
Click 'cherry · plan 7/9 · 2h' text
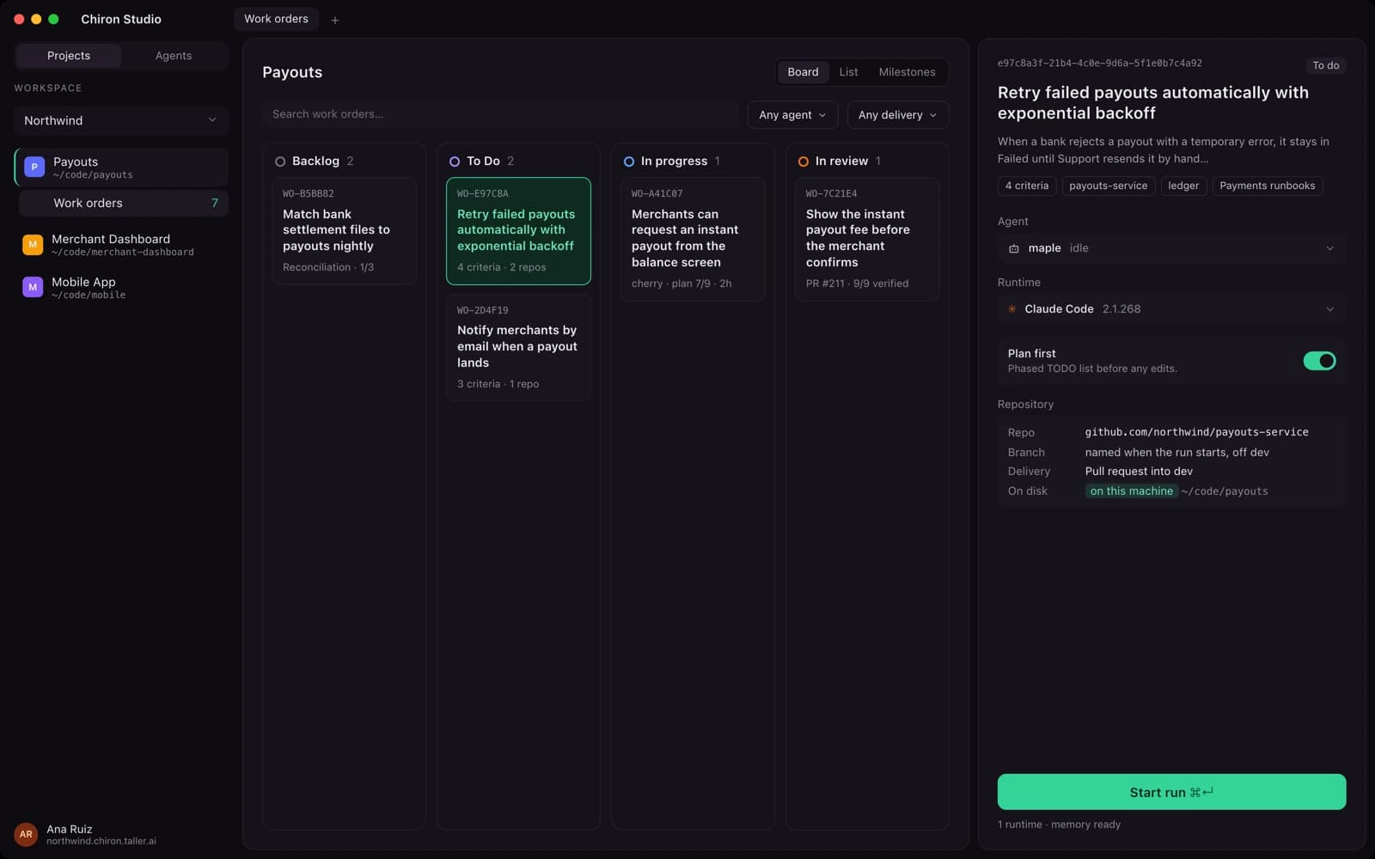(x=681, y=283)
